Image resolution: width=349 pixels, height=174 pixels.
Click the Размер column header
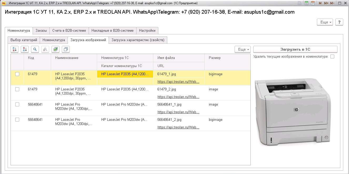tap(227, 62)
